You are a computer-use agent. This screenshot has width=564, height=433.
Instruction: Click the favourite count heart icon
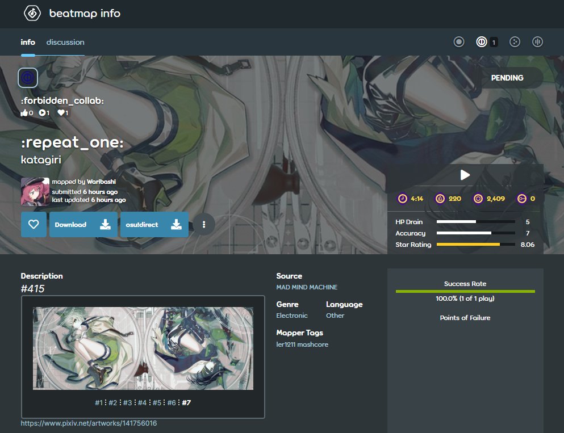pos(61,113)
